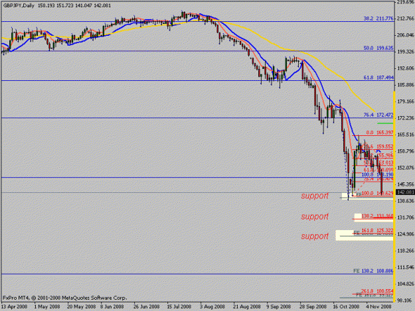Click the 21 Aug 2008 date label
Viewport: 415px width, 311px height.
246,307
